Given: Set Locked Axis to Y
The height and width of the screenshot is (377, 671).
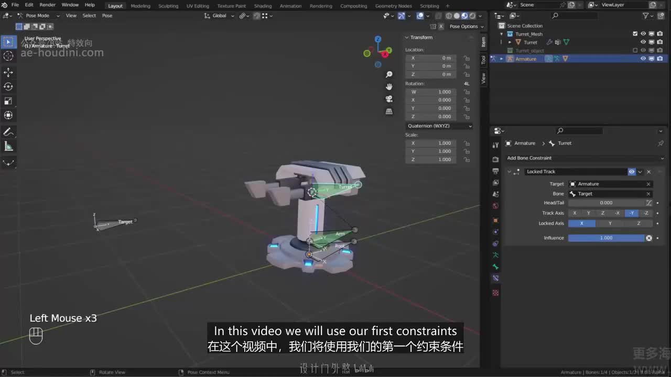Looking at the screenshot, I should 610,224.
